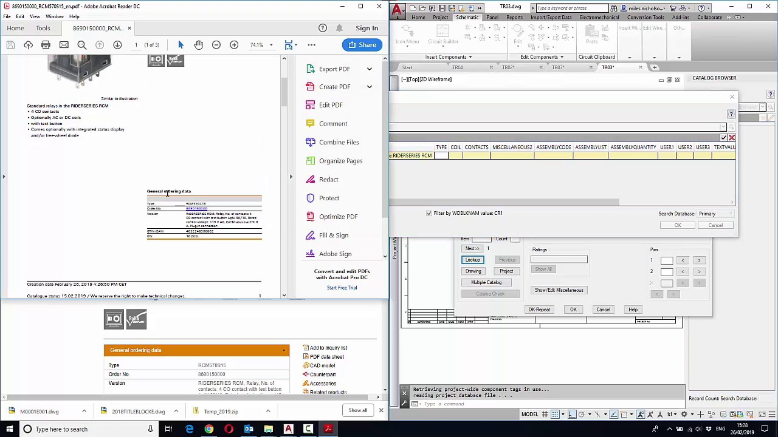Open the fit page options icon
778x437 pixels.
pyautogui.click(x=289, y=45)
